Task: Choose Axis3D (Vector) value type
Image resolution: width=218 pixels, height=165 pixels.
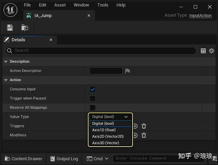Action: tap(110, 143)
